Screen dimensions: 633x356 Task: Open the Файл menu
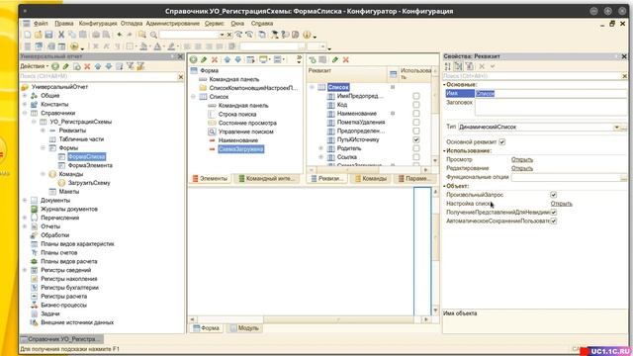pos(41,24)
